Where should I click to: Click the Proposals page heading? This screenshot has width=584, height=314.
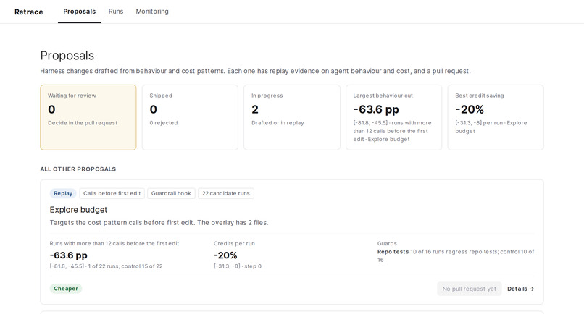(x=67, y=56)
